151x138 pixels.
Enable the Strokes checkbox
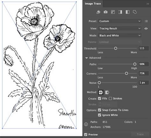click(x=111, y=99)
